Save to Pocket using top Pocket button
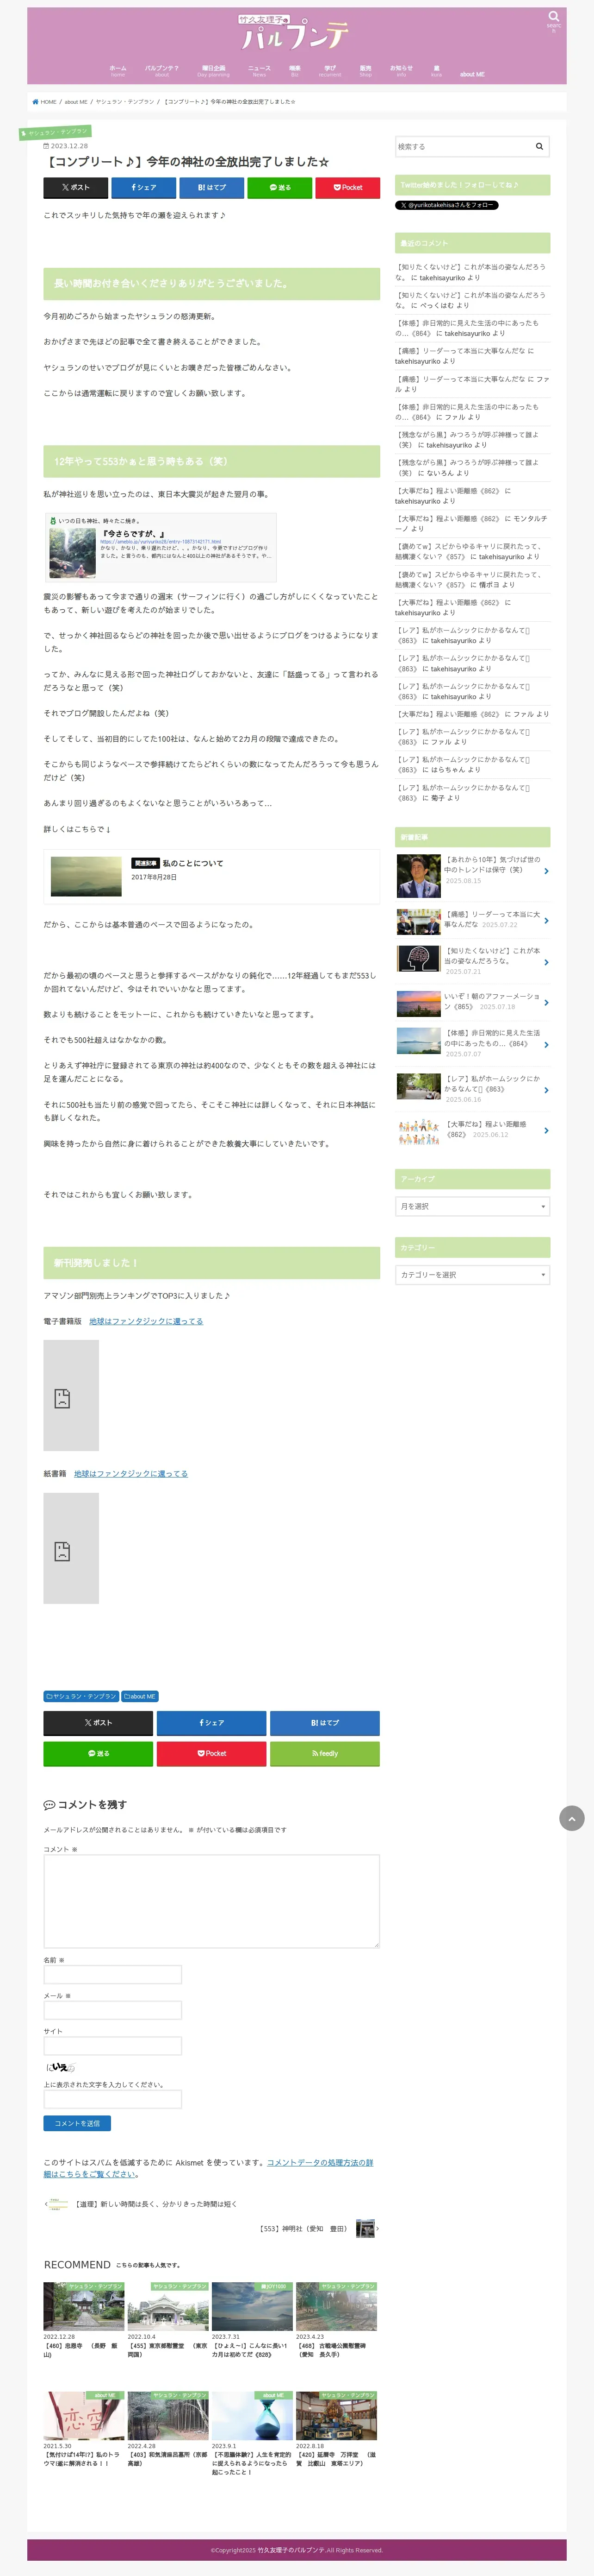The width and height of the screenshot is (594, 2576). click(x=347, y=187)
